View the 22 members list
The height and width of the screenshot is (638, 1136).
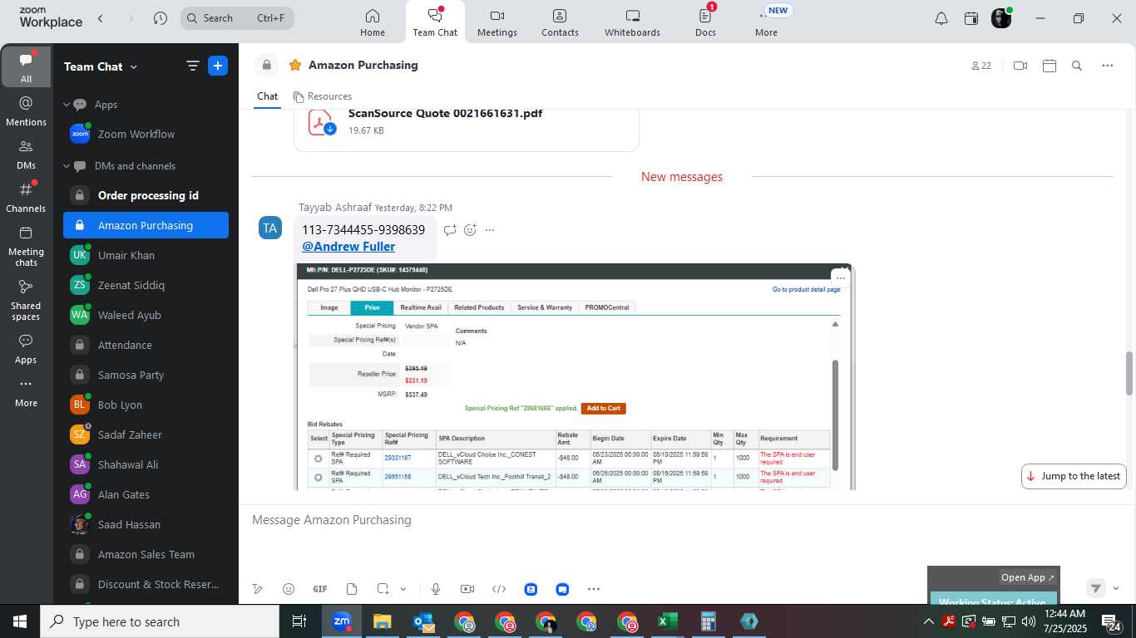coord(981,66)
